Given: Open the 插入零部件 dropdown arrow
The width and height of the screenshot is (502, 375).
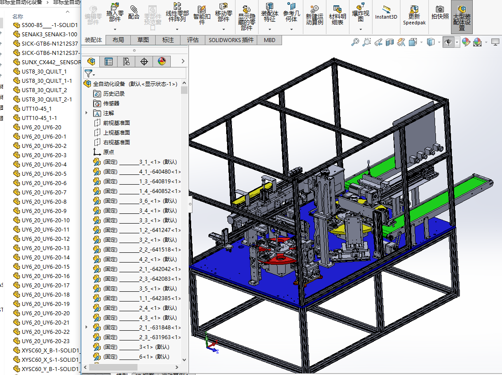Looking at the screenshot, I should click(115, 30).
